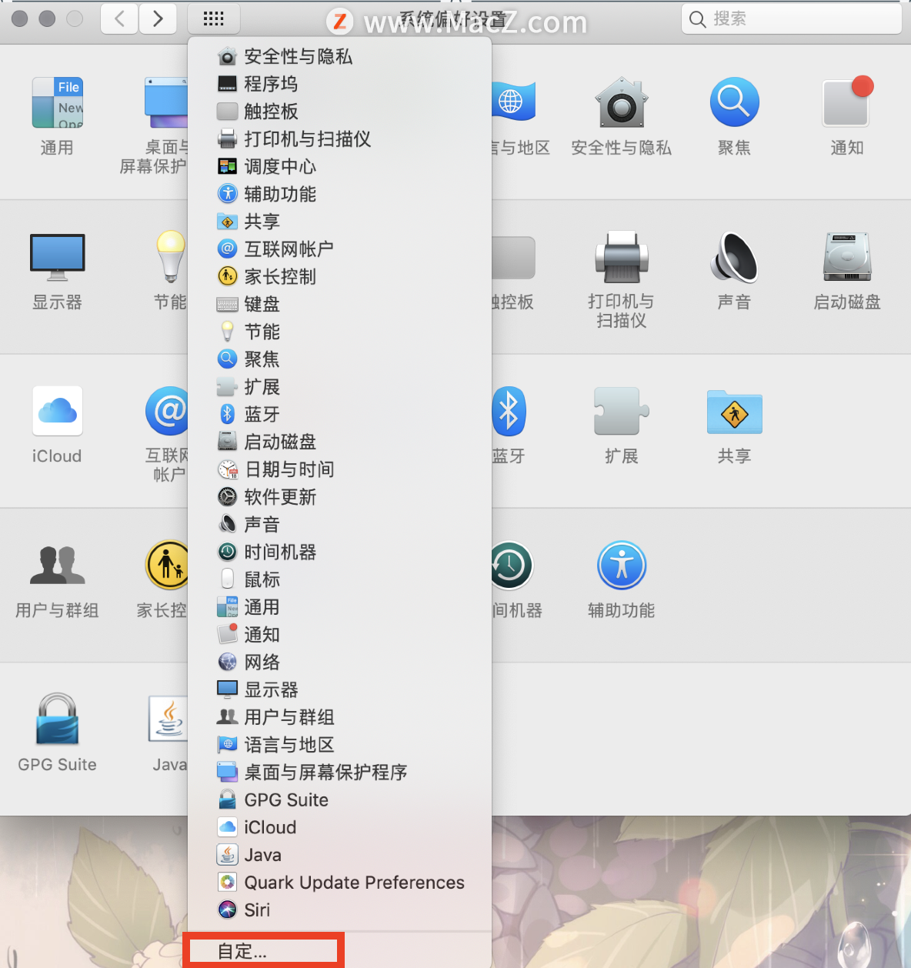Choose 通知 from the dropdown menu
This screenshot has width=911, height=968.
[x=339, y=635]
